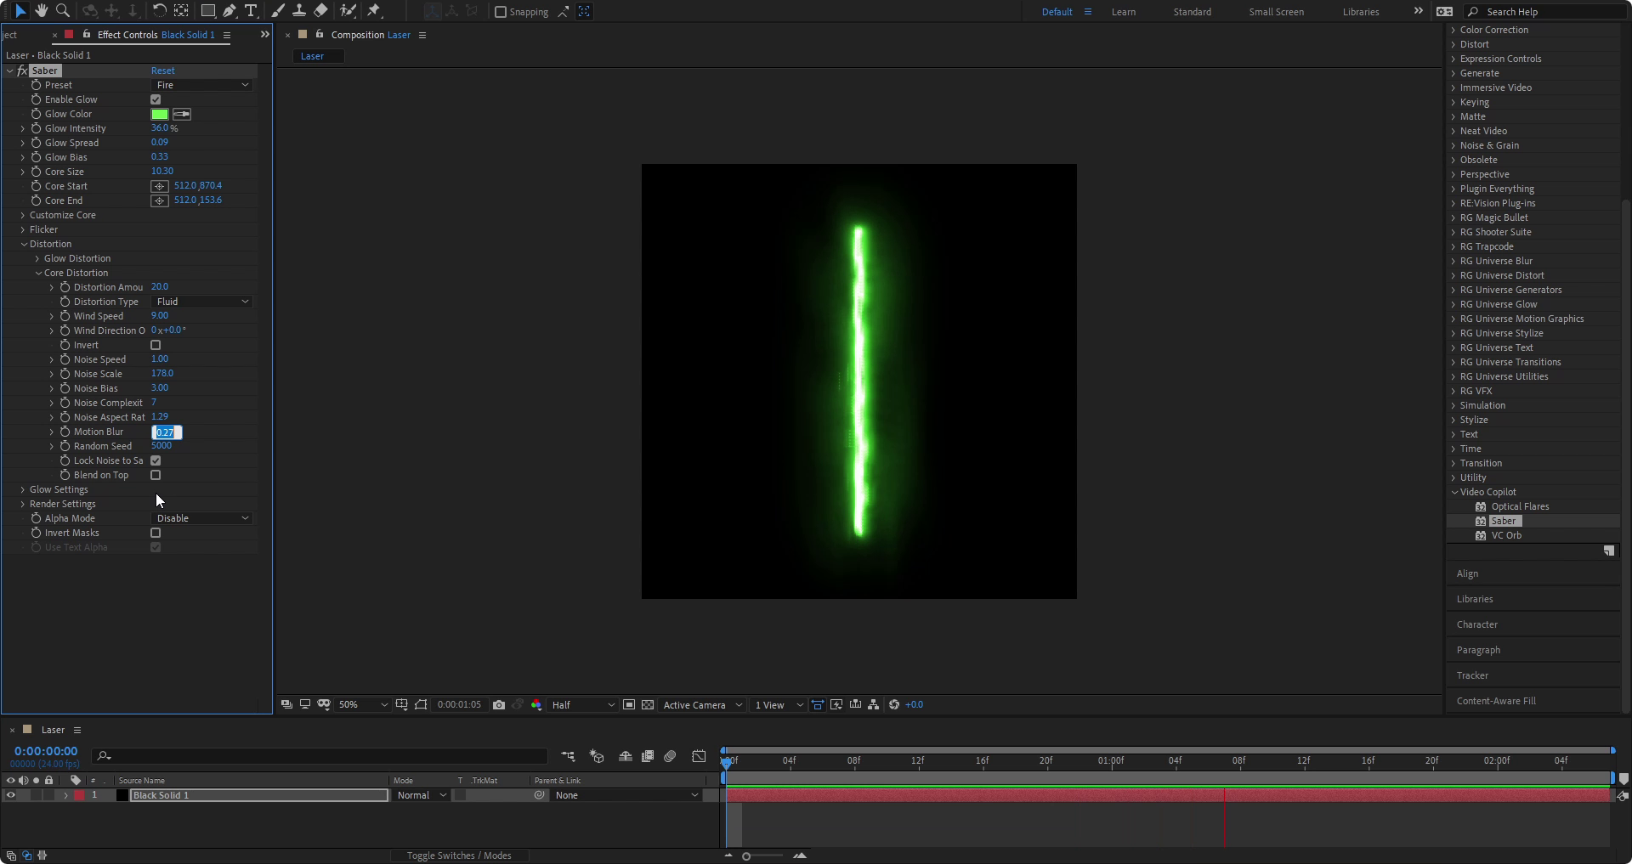The width and height of the screenshot is (1632, 864).
Task: Click Toggle Switches / Modes button
Action: pyautogui.click(x=459, y=856)
